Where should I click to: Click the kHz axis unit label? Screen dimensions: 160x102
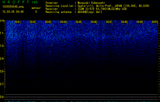(x=2, y=21)
